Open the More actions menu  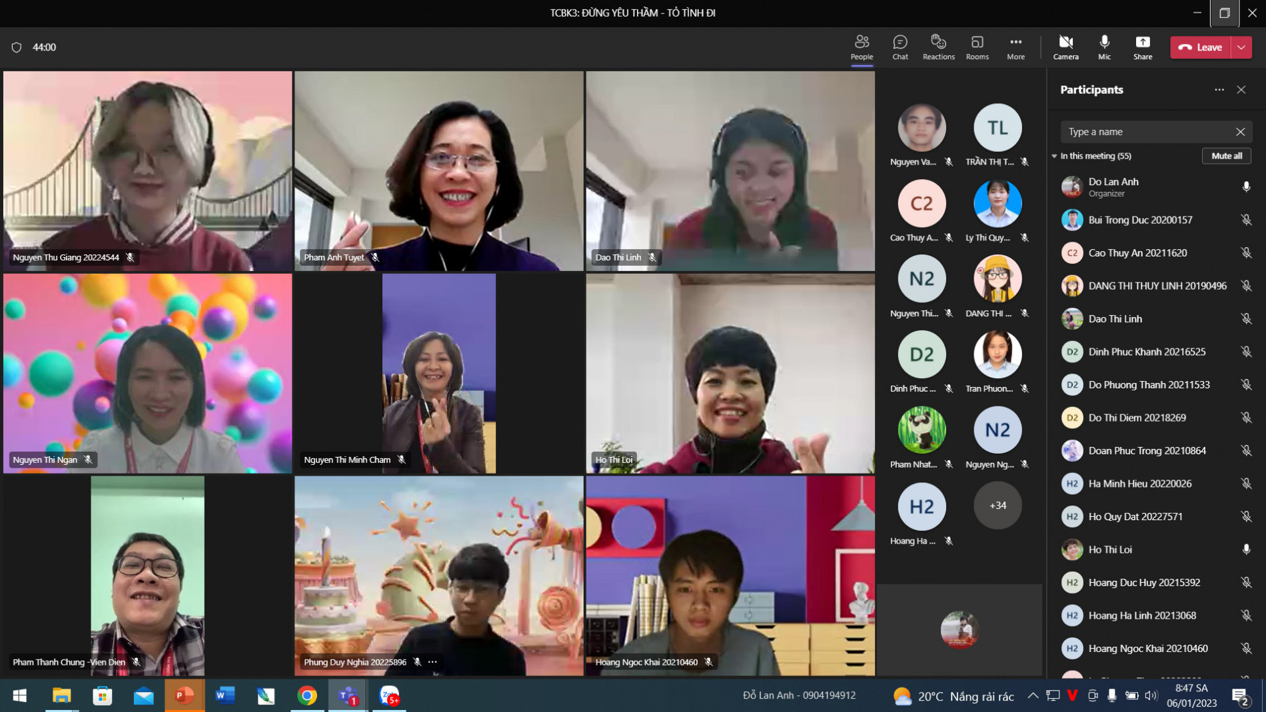point(1015,47)
